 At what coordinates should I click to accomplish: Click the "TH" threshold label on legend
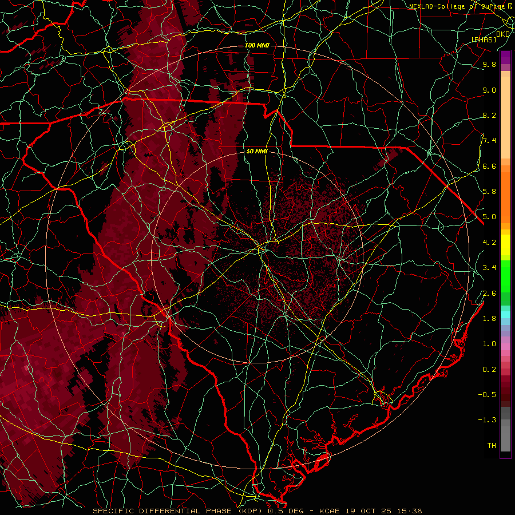pyautogui.click(x=492, y=446)
